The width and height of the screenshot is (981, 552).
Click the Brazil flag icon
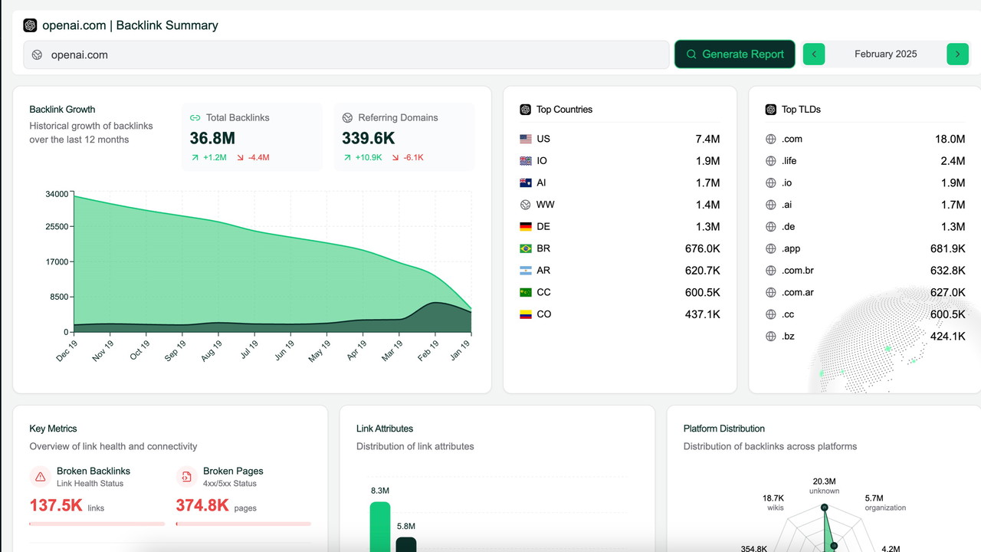click(x=525, y=249)
